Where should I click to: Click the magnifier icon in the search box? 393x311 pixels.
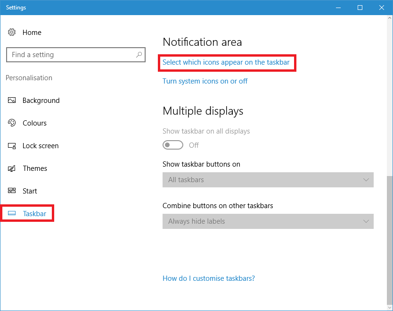(139, 55)
